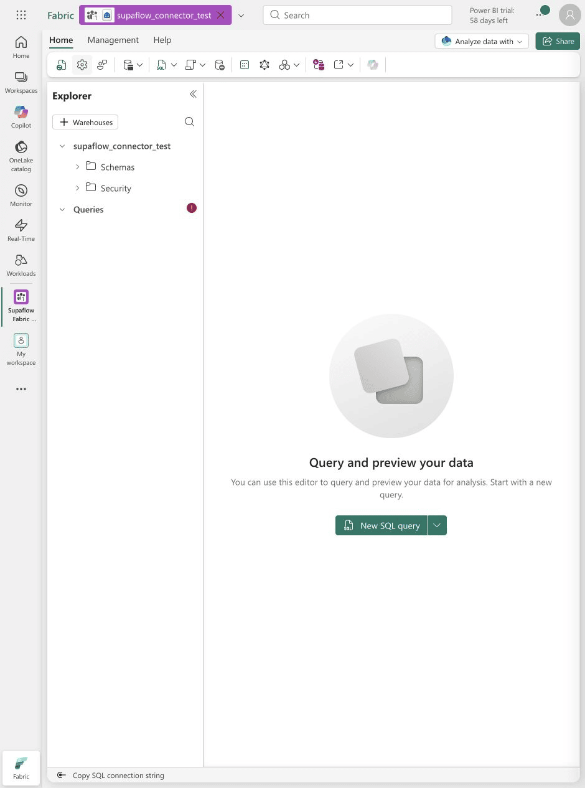
Task: Open Copilot in the left sidebar
Action: coord(21,117)
